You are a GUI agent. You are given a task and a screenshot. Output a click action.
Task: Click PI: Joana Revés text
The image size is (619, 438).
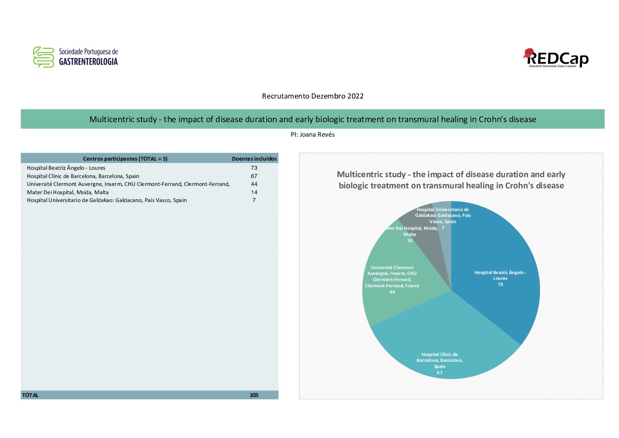[313, 135]
